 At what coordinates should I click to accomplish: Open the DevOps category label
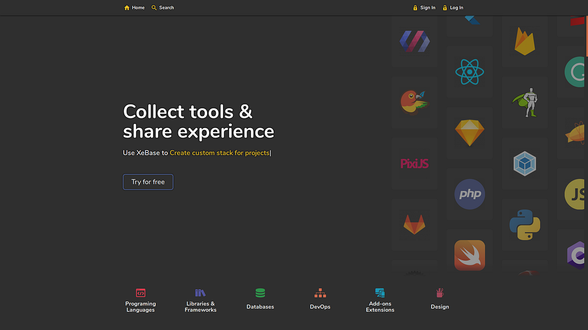click(320, 307)
